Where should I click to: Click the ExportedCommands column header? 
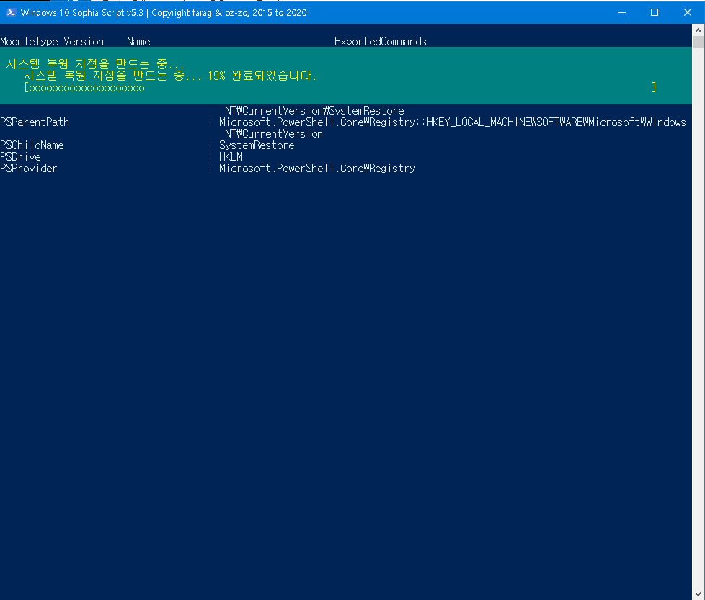[381, 42]
